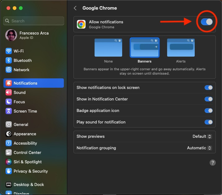
Task: Open the Show previews Default dropdown
Action: [202, 137]
